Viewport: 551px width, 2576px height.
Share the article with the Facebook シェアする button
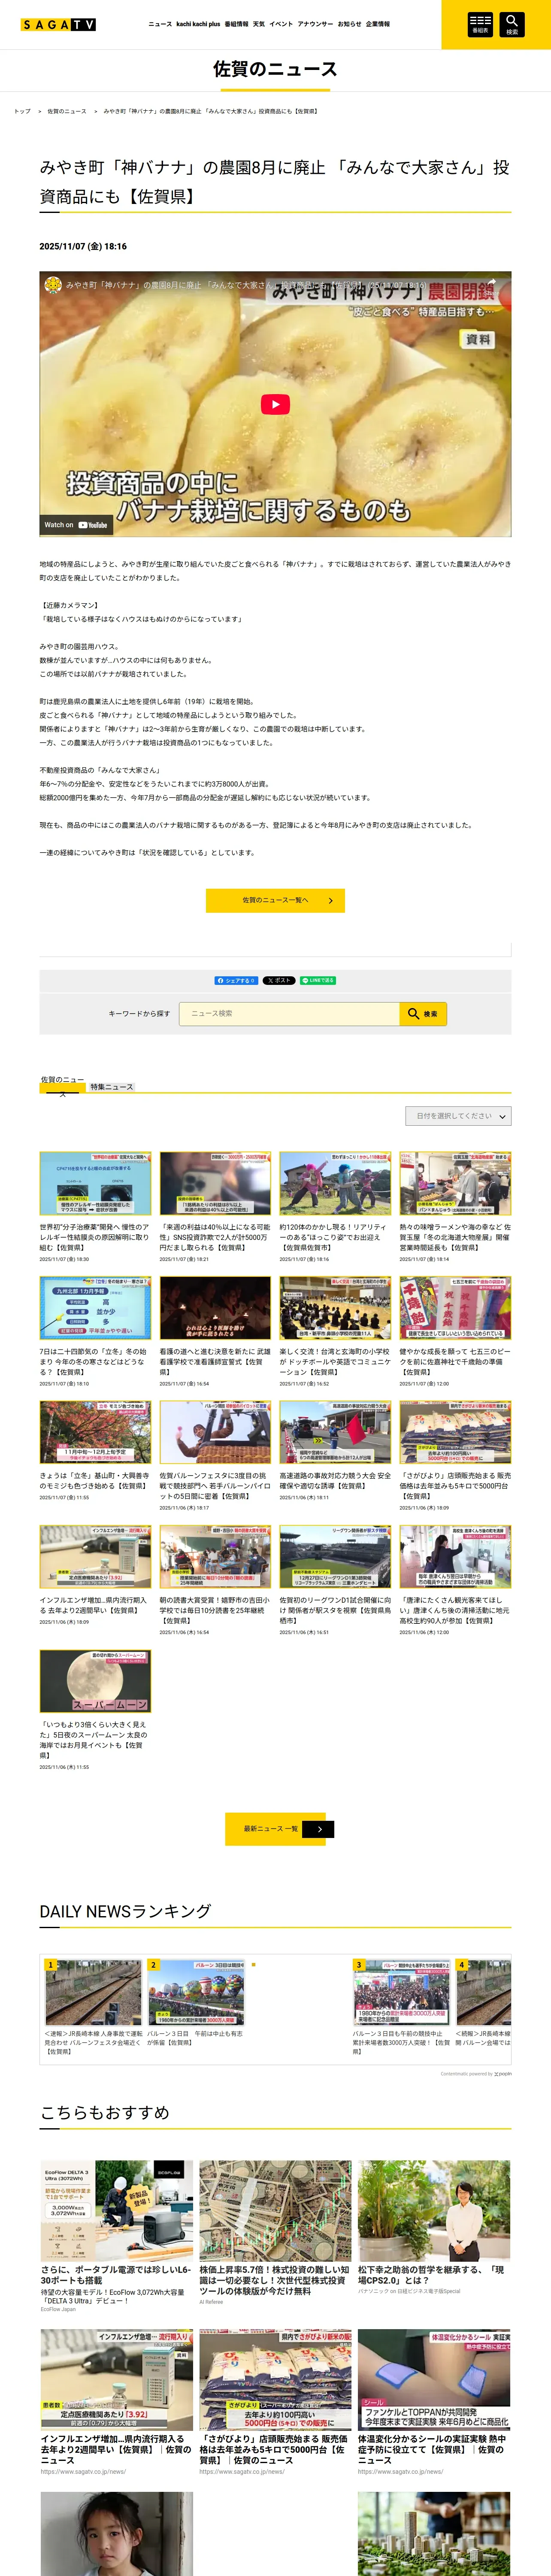236,980
